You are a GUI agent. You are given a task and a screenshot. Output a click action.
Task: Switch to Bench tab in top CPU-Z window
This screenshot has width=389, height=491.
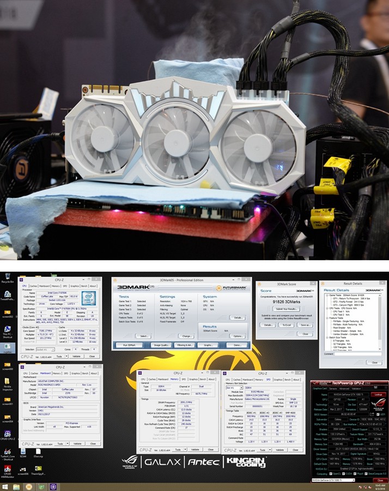(84, 286)
